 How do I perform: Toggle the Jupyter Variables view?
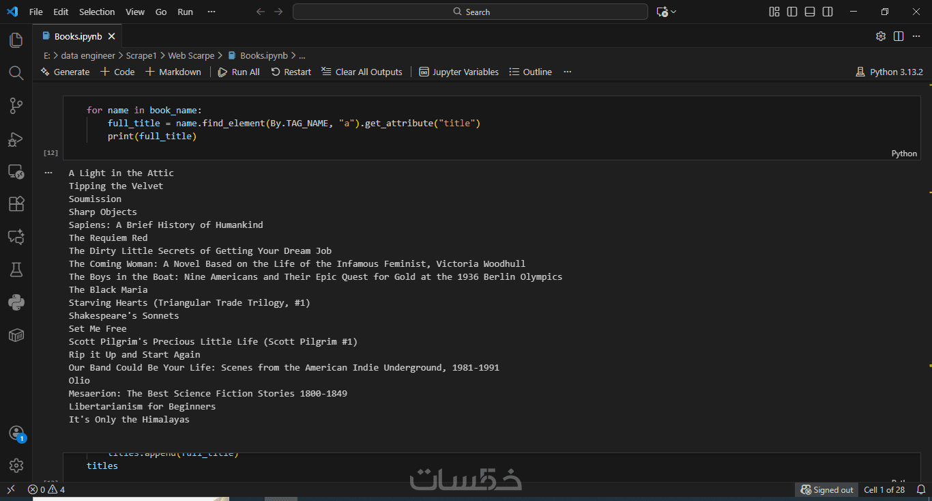pyautogui.click(x=458, y=72)
